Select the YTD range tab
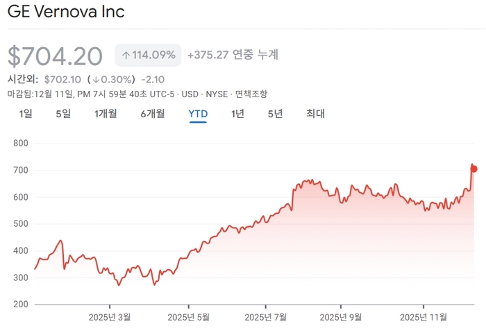This screenshot has height=333, width=486. [199, 114]
